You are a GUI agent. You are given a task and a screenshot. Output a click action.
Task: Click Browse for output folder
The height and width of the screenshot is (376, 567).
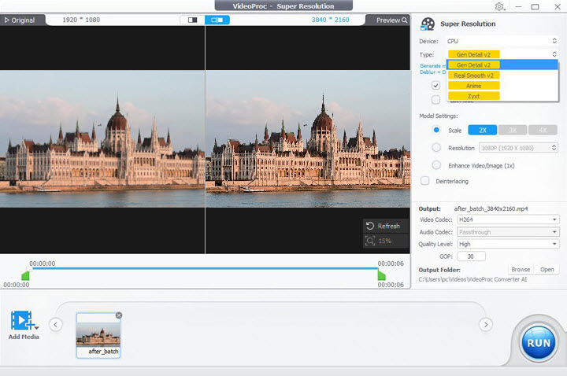click(x=520, y=270)
